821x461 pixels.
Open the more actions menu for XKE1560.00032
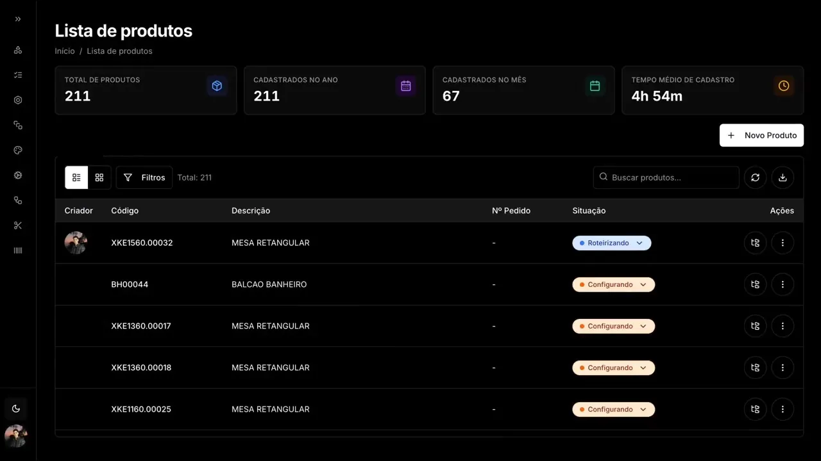(783, 243)
